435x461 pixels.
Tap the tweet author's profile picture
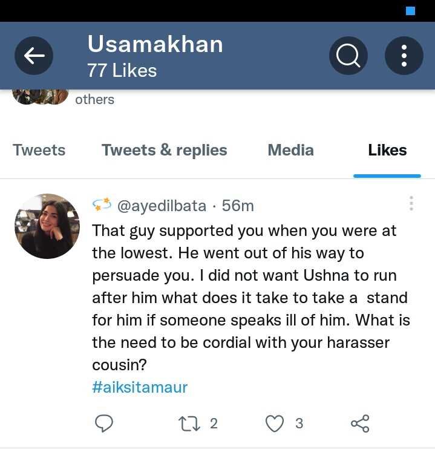(x=47, y=226)
